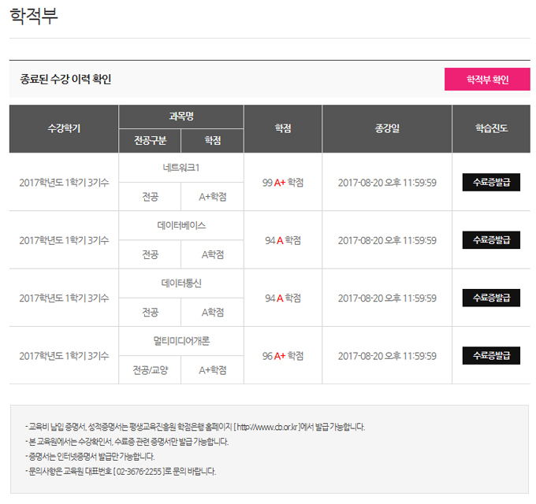
Task: Click the 종료된 수강 이력 확인 heading
Action: 65,80
